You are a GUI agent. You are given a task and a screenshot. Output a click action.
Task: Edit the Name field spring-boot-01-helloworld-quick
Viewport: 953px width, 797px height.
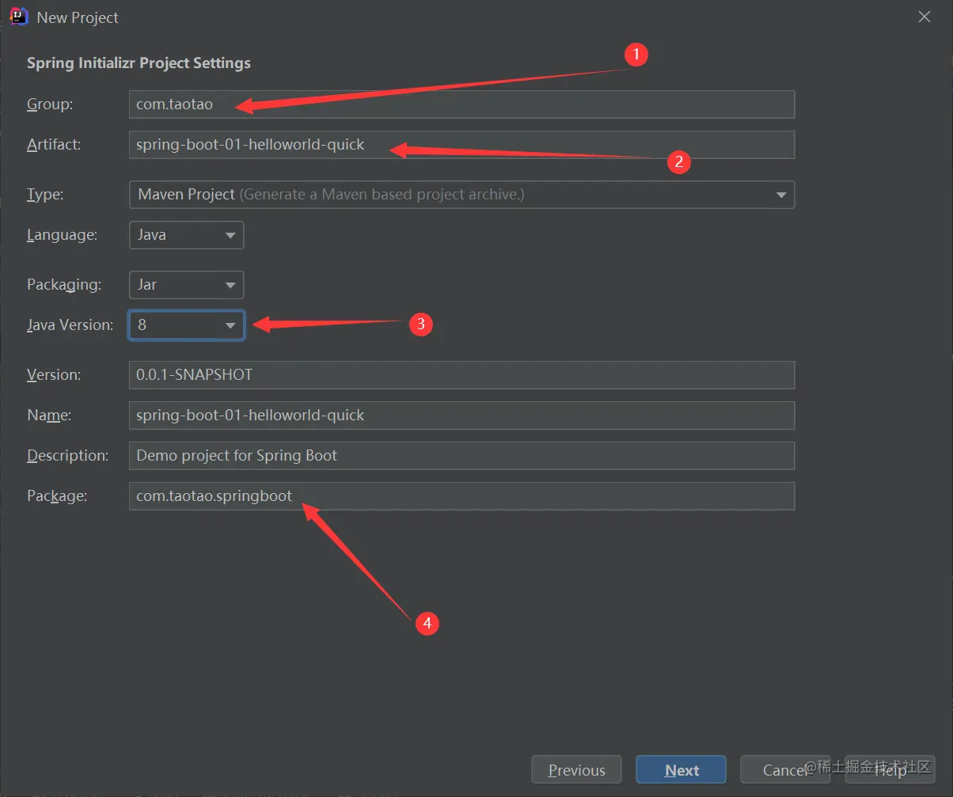coord(461,415)
